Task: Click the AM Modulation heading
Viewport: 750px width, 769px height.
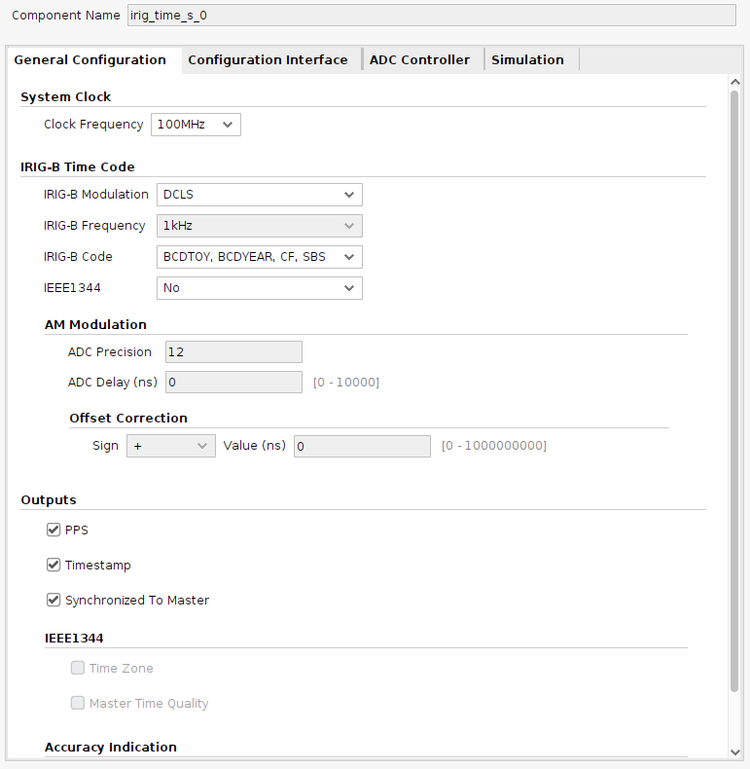Action: pos(95,325)
